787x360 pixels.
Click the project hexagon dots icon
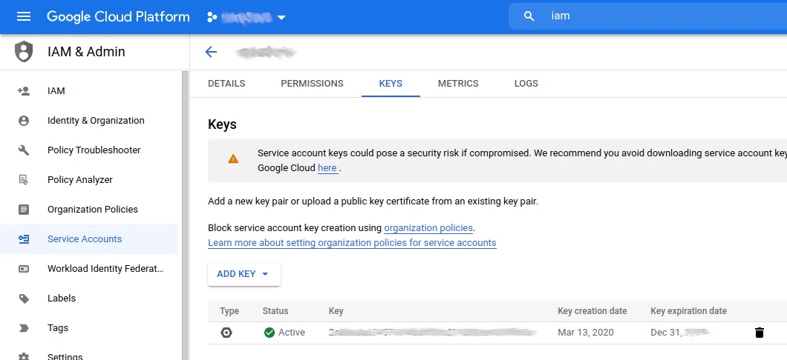pyautogui.click(x=212, y=17)
